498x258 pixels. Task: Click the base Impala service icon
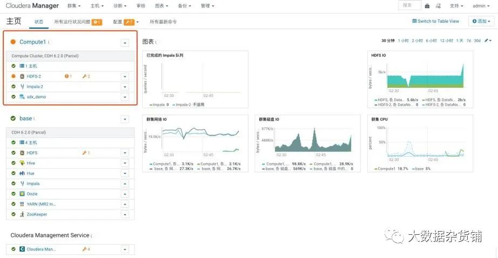(22, 183)
